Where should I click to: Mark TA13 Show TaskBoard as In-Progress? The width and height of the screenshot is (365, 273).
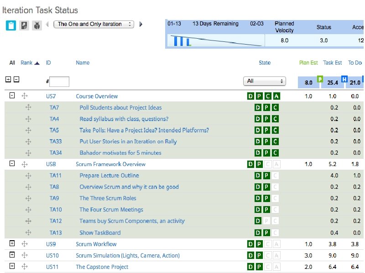[x=266, y=233]
